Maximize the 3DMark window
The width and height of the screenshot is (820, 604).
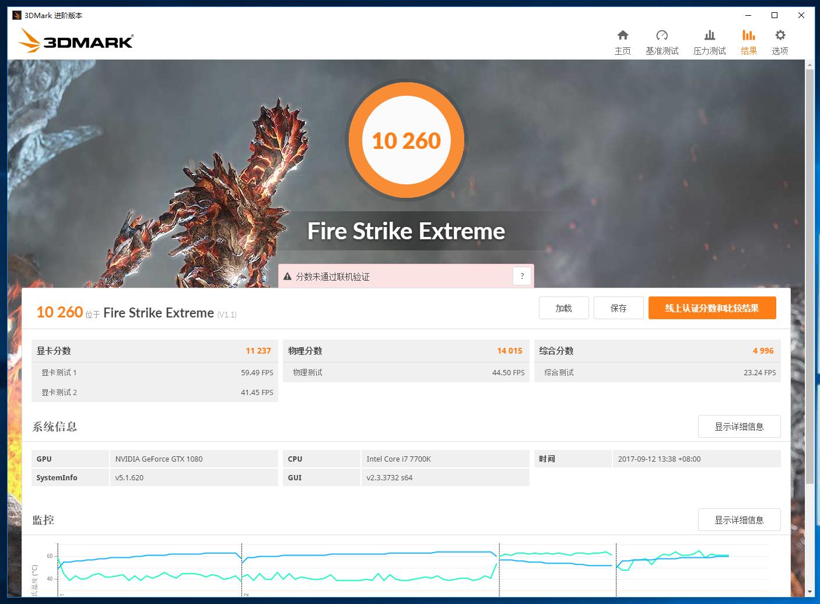[775, 15]
